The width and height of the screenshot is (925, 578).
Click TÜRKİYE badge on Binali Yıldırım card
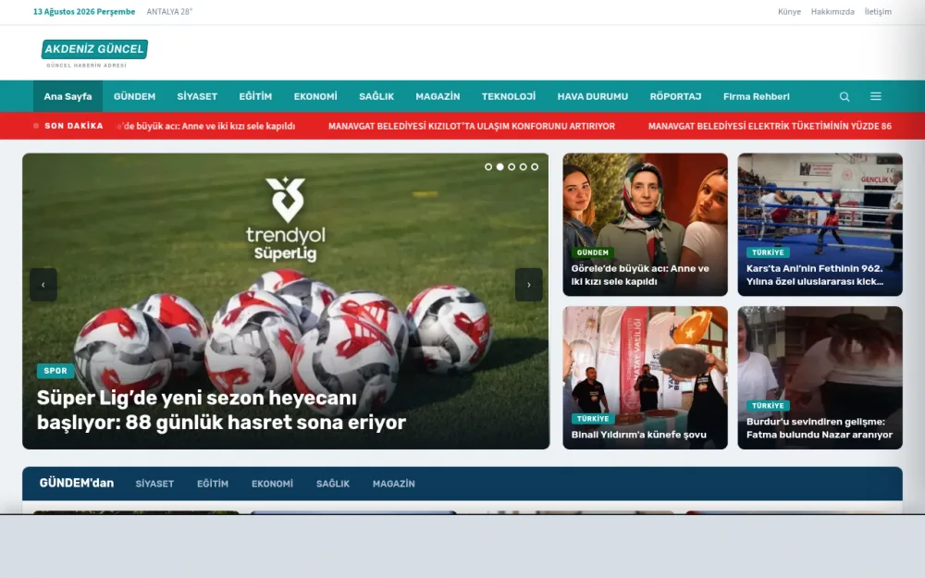tap(592, 419)
